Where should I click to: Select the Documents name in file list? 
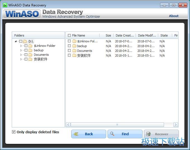click(x=85, y=51)
